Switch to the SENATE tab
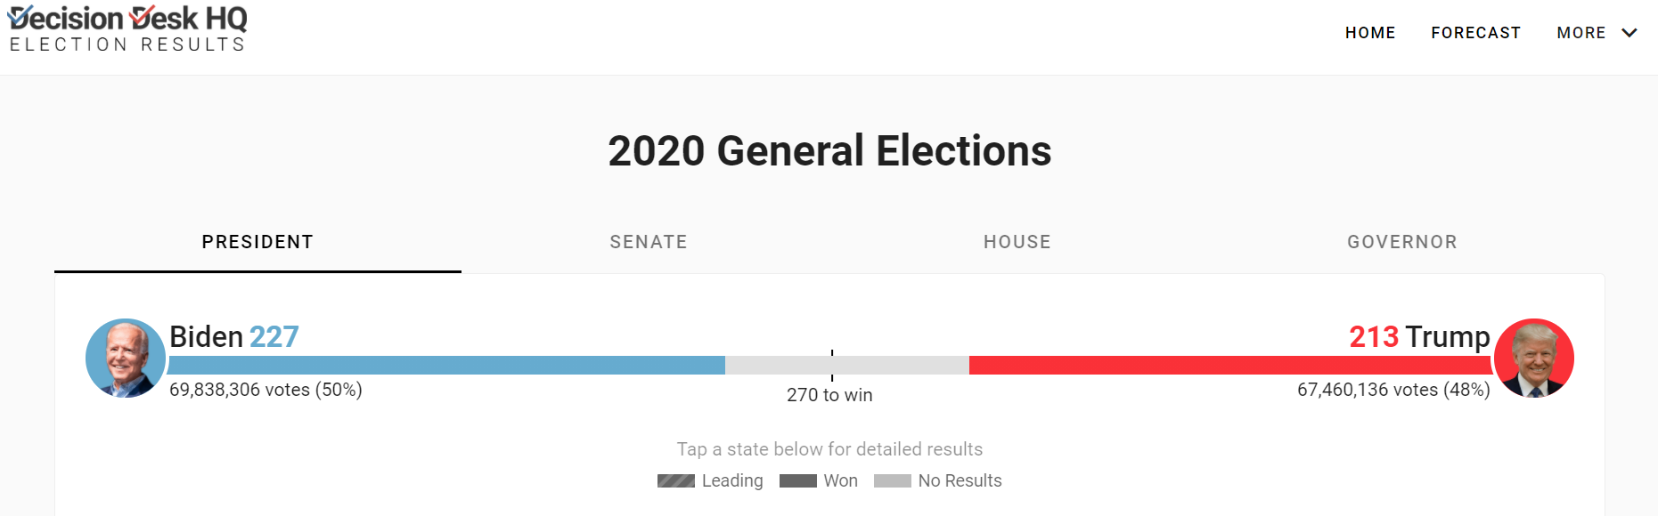1658x516 pixels. point(649,242)
